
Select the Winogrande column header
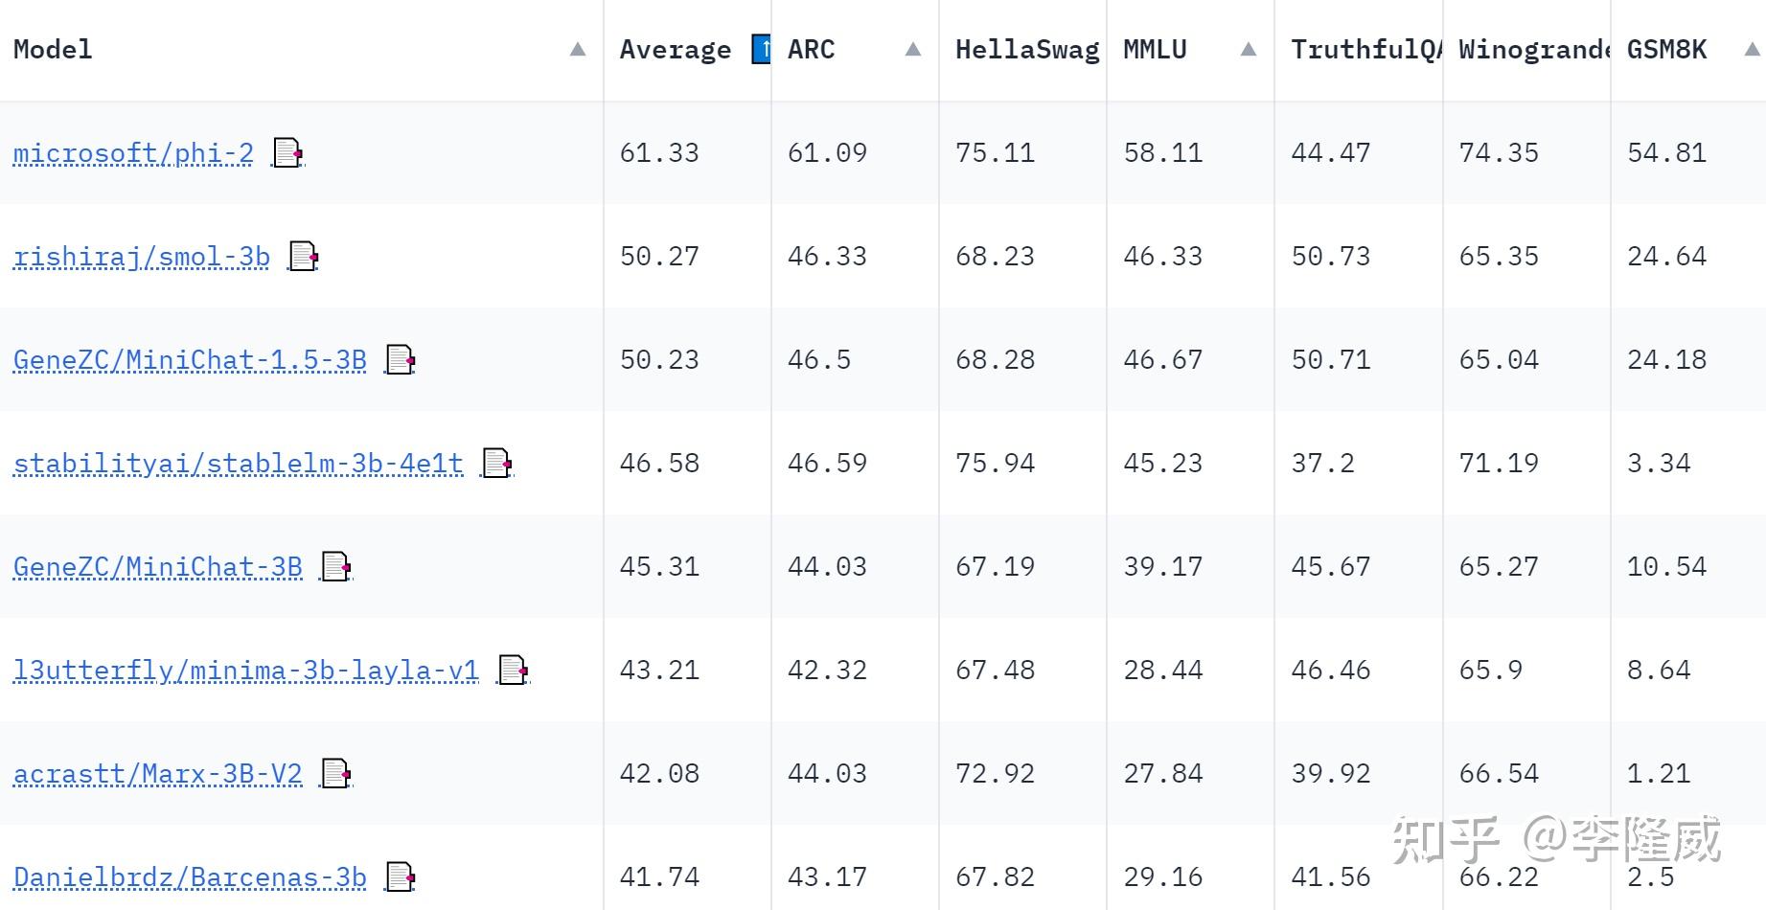point(1531,50)
